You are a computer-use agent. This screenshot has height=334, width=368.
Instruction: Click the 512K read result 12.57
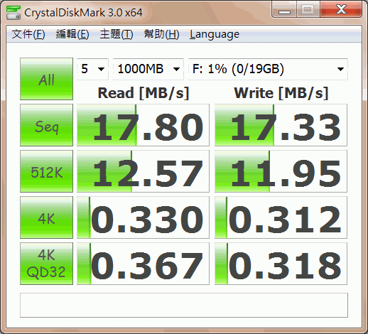point(143,171)
